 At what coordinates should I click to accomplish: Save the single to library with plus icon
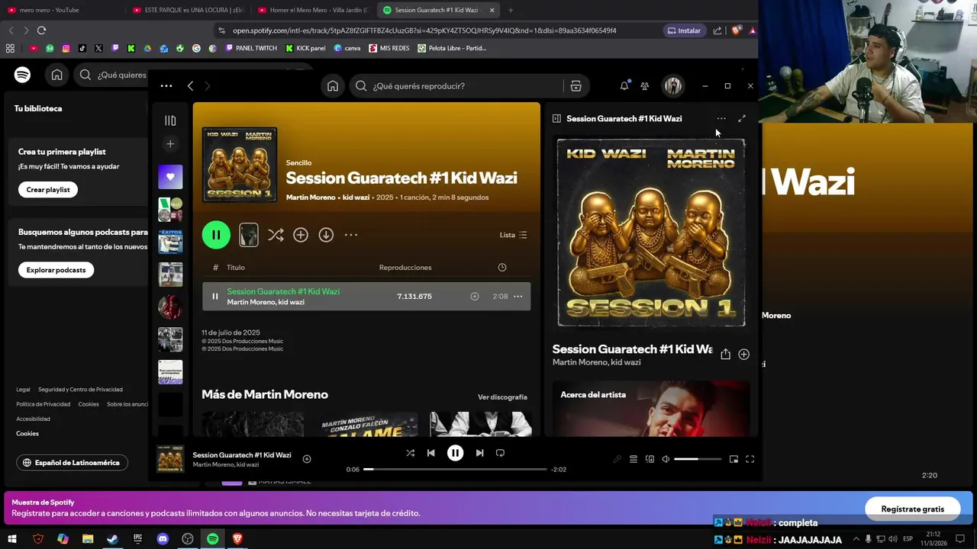tap(301, 235)
